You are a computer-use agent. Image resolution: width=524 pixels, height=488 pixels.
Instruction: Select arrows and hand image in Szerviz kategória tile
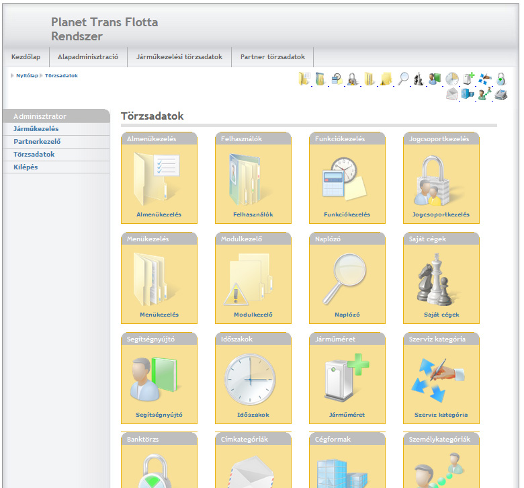[438, 380]
